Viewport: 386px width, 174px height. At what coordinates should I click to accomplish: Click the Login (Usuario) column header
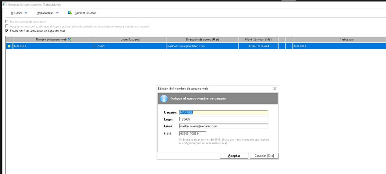click(x=130, y=39)
